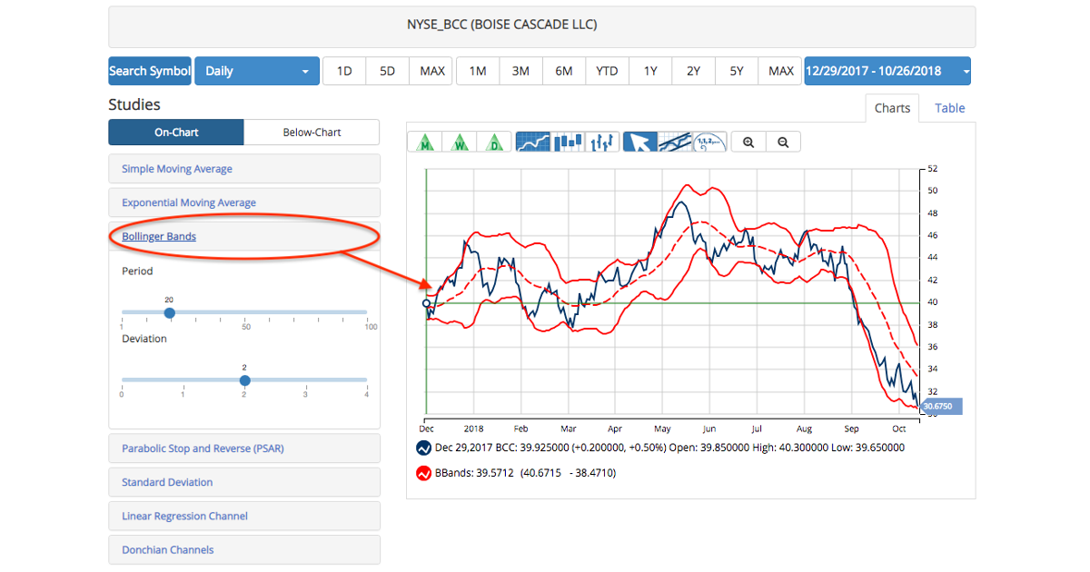Click the red BBands legend icon
Viewport: 1090px width, 572px height.
click(423, 473)
